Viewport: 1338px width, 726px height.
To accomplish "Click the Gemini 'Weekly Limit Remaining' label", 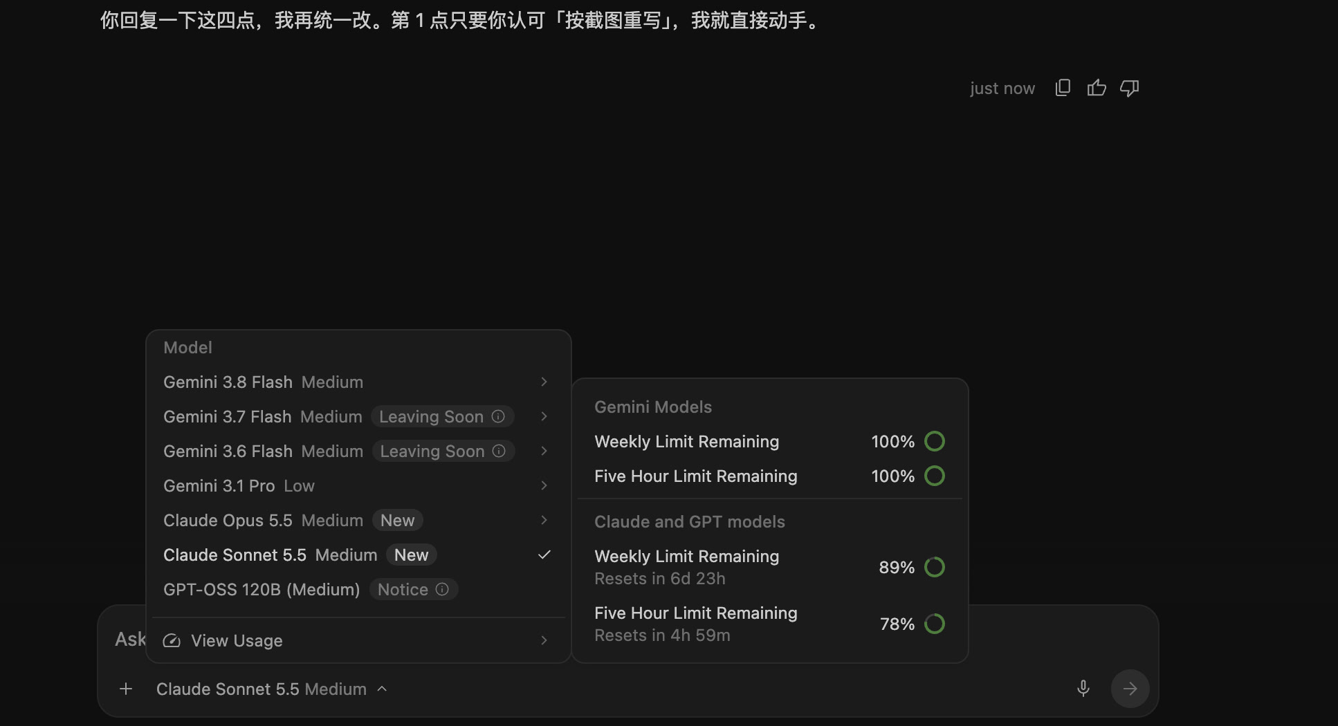I will coord(687,441).
